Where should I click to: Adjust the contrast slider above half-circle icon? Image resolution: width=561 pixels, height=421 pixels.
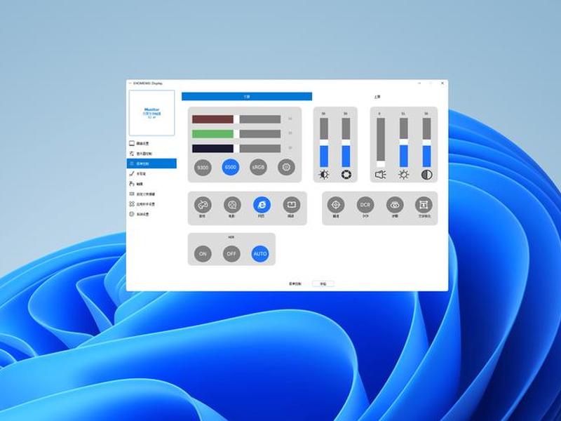point(426,142)
